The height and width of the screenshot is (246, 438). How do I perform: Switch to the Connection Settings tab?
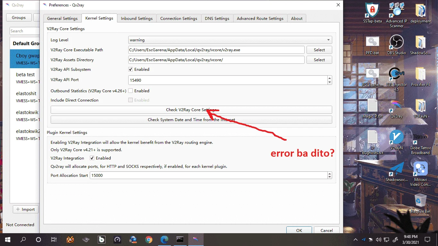click(x=179, y=19)
